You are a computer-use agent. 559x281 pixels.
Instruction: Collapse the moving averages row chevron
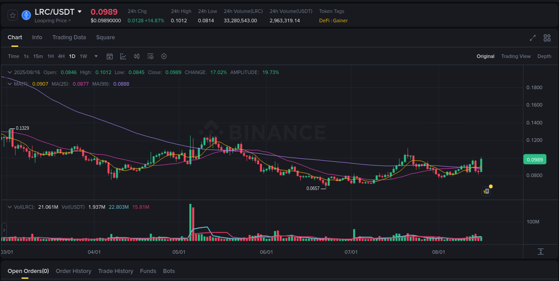(x=9, y=83)
